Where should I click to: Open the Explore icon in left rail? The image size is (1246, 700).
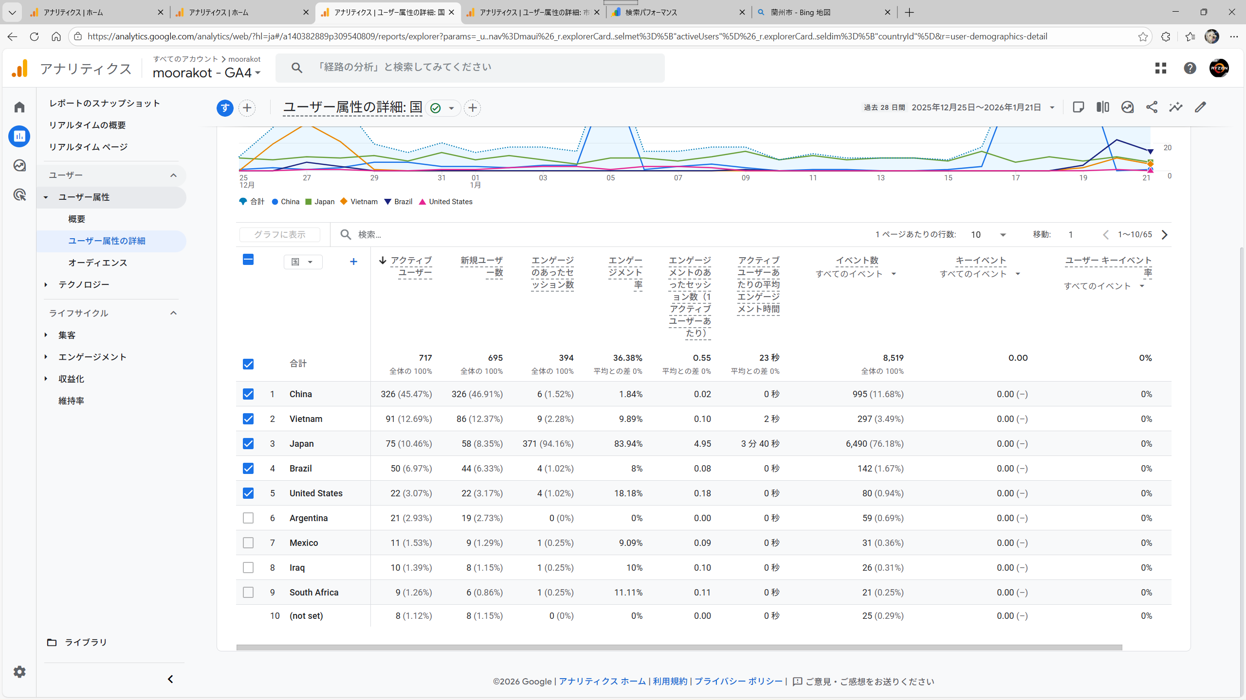coord(19,166)
